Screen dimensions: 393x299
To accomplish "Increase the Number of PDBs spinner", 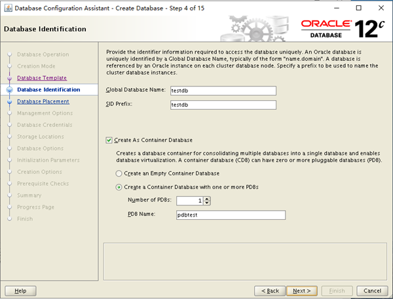I will tap(207, 199).
